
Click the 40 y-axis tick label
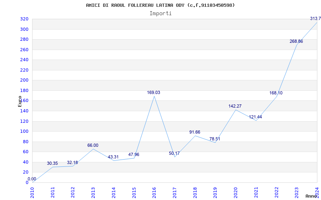(x=25, y=162)
